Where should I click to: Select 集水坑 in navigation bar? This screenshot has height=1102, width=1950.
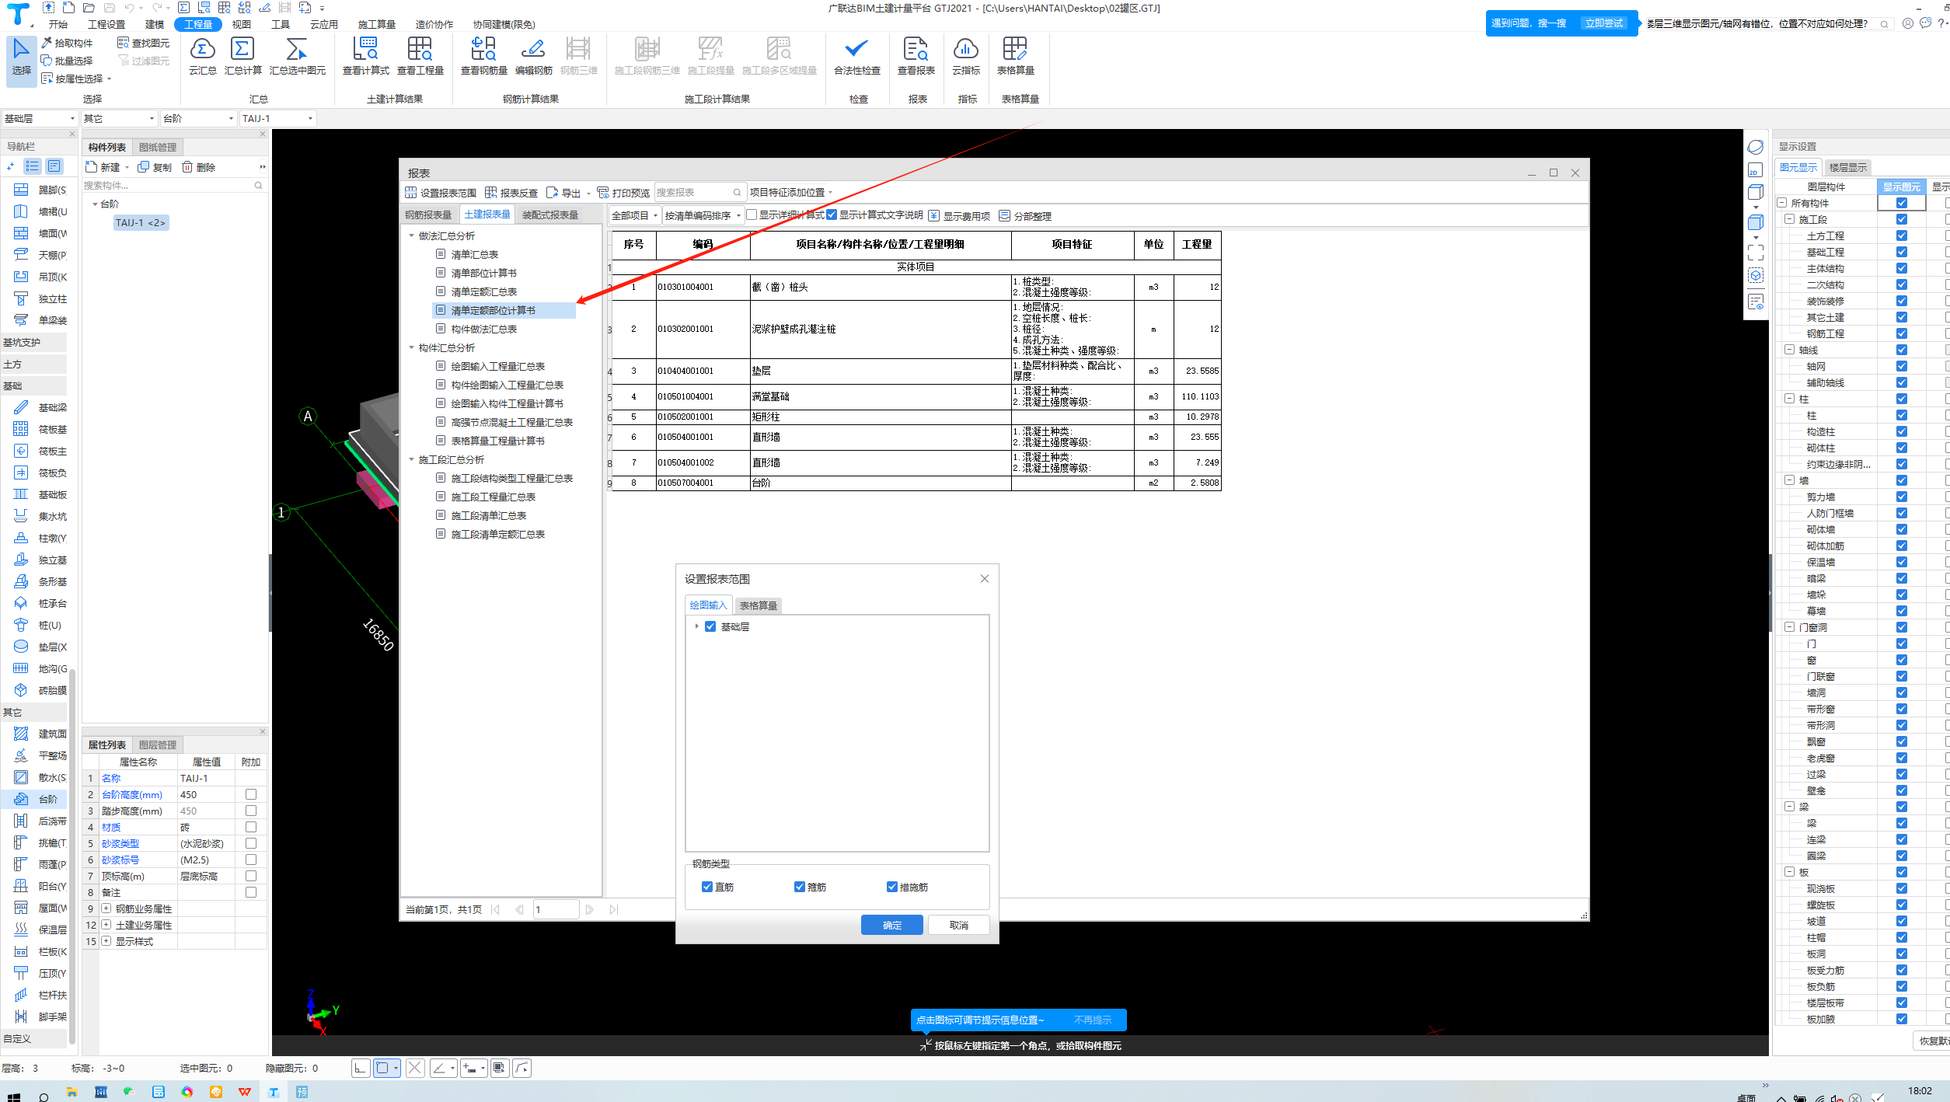pyautogui.click(x=40, y=516)
